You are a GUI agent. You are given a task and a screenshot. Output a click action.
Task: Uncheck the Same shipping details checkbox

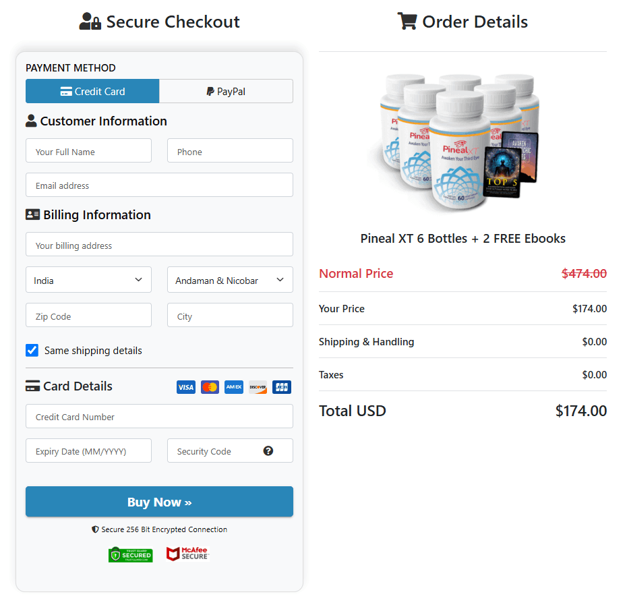[32, 350]
